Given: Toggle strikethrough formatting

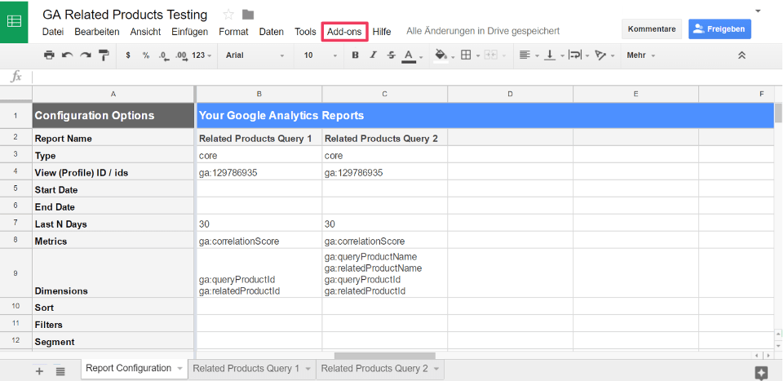Looking at the screenshot, I should point(391,55).
